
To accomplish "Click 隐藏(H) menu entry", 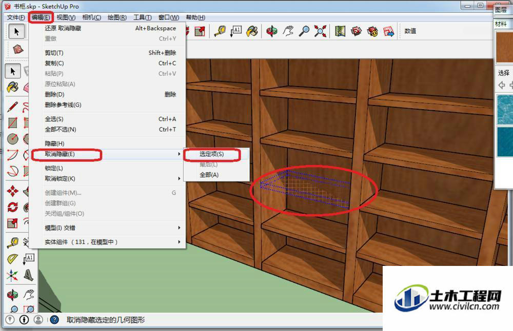I will click(x=107, y=143).
